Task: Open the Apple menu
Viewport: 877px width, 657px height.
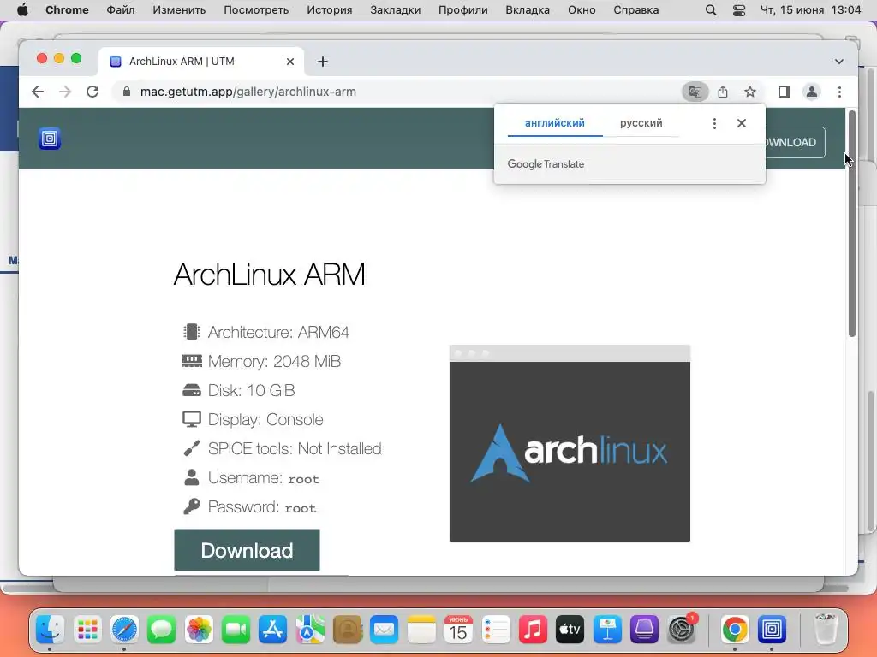Action: point(22,10)
